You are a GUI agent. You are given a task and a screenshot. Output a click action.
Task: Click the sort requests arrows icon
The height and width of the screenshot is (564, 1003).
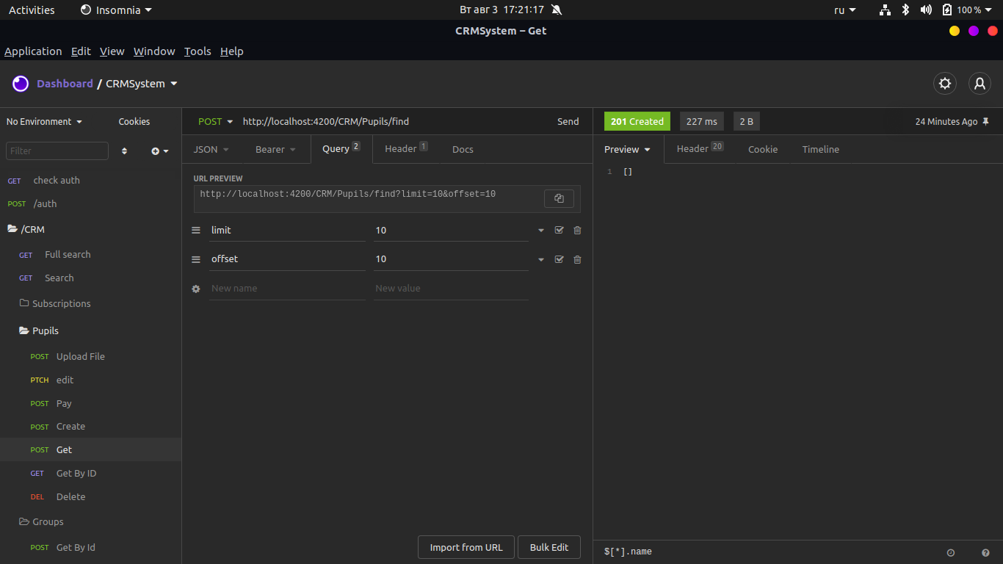[x=124, y=151]
